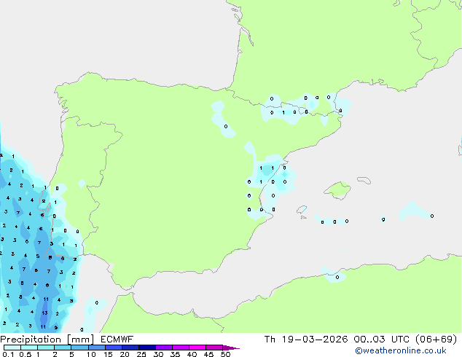Click the Mallorca island on the map

(337, 190)
